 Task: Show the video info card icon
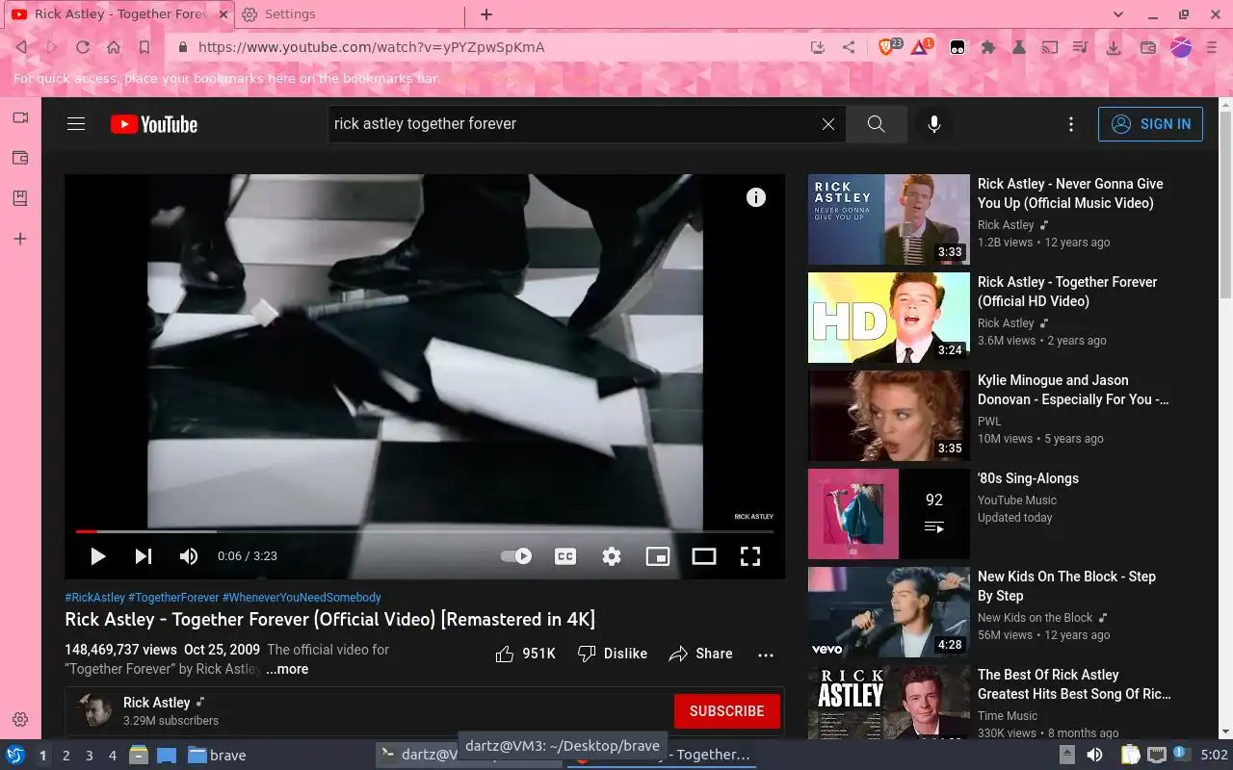(756, 197)
